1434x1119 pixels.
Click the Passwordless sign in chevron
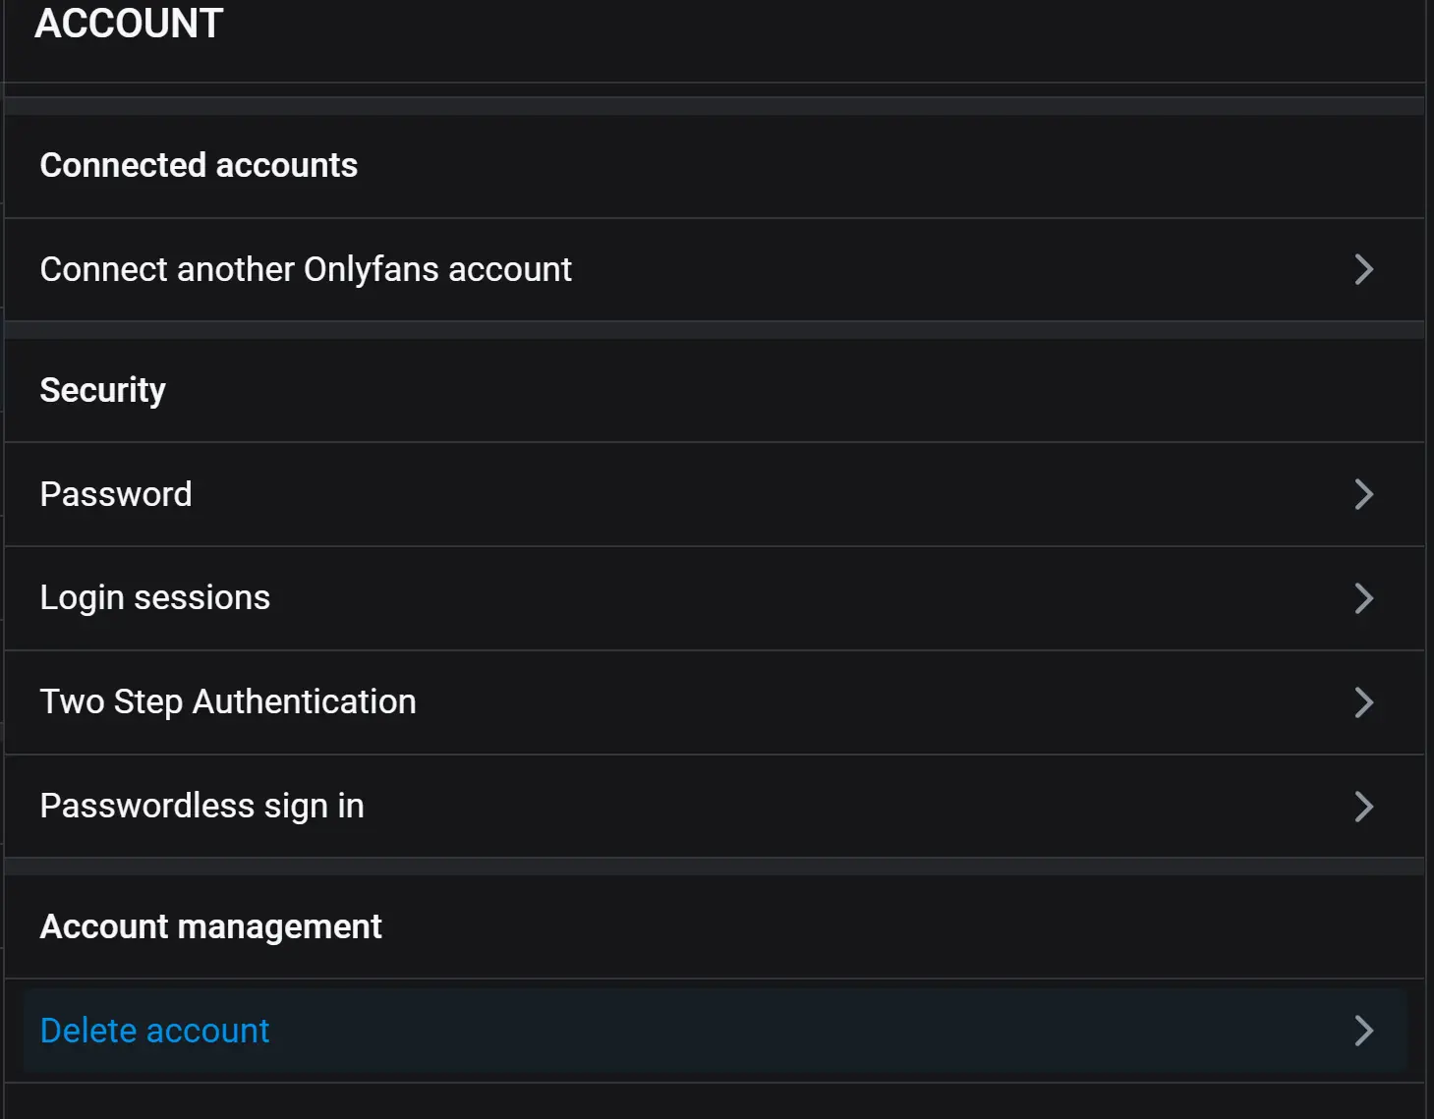point(1363,807)
